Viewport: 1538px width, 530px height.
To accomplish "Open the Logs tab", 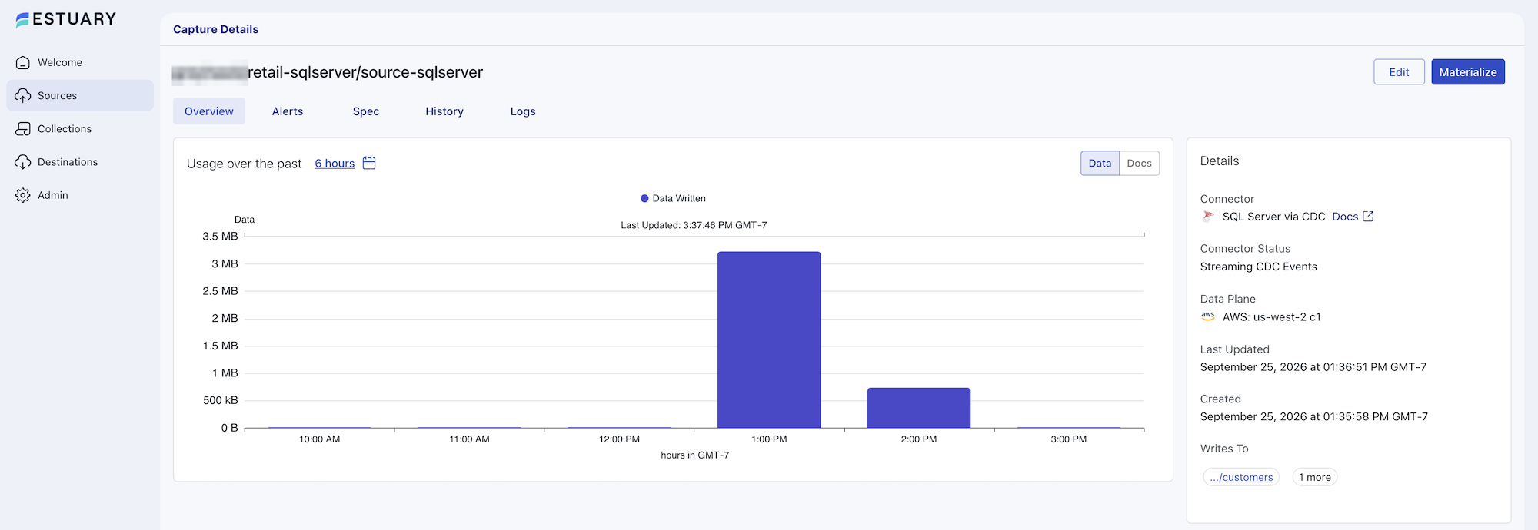I will (523, 111).
